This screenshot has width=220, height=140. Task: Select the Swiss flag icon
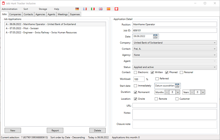point(116,9)
